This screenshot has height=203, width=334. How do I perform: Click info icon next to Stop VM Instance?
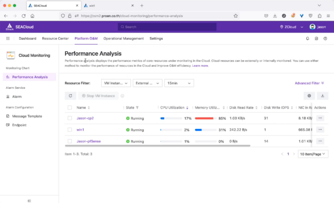point(123,96)
